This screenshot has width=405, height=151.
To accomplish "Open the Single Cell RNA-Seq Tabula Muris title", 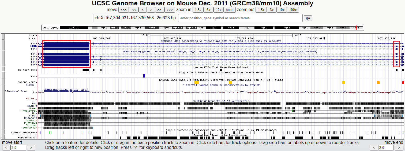I will [221, 72].
